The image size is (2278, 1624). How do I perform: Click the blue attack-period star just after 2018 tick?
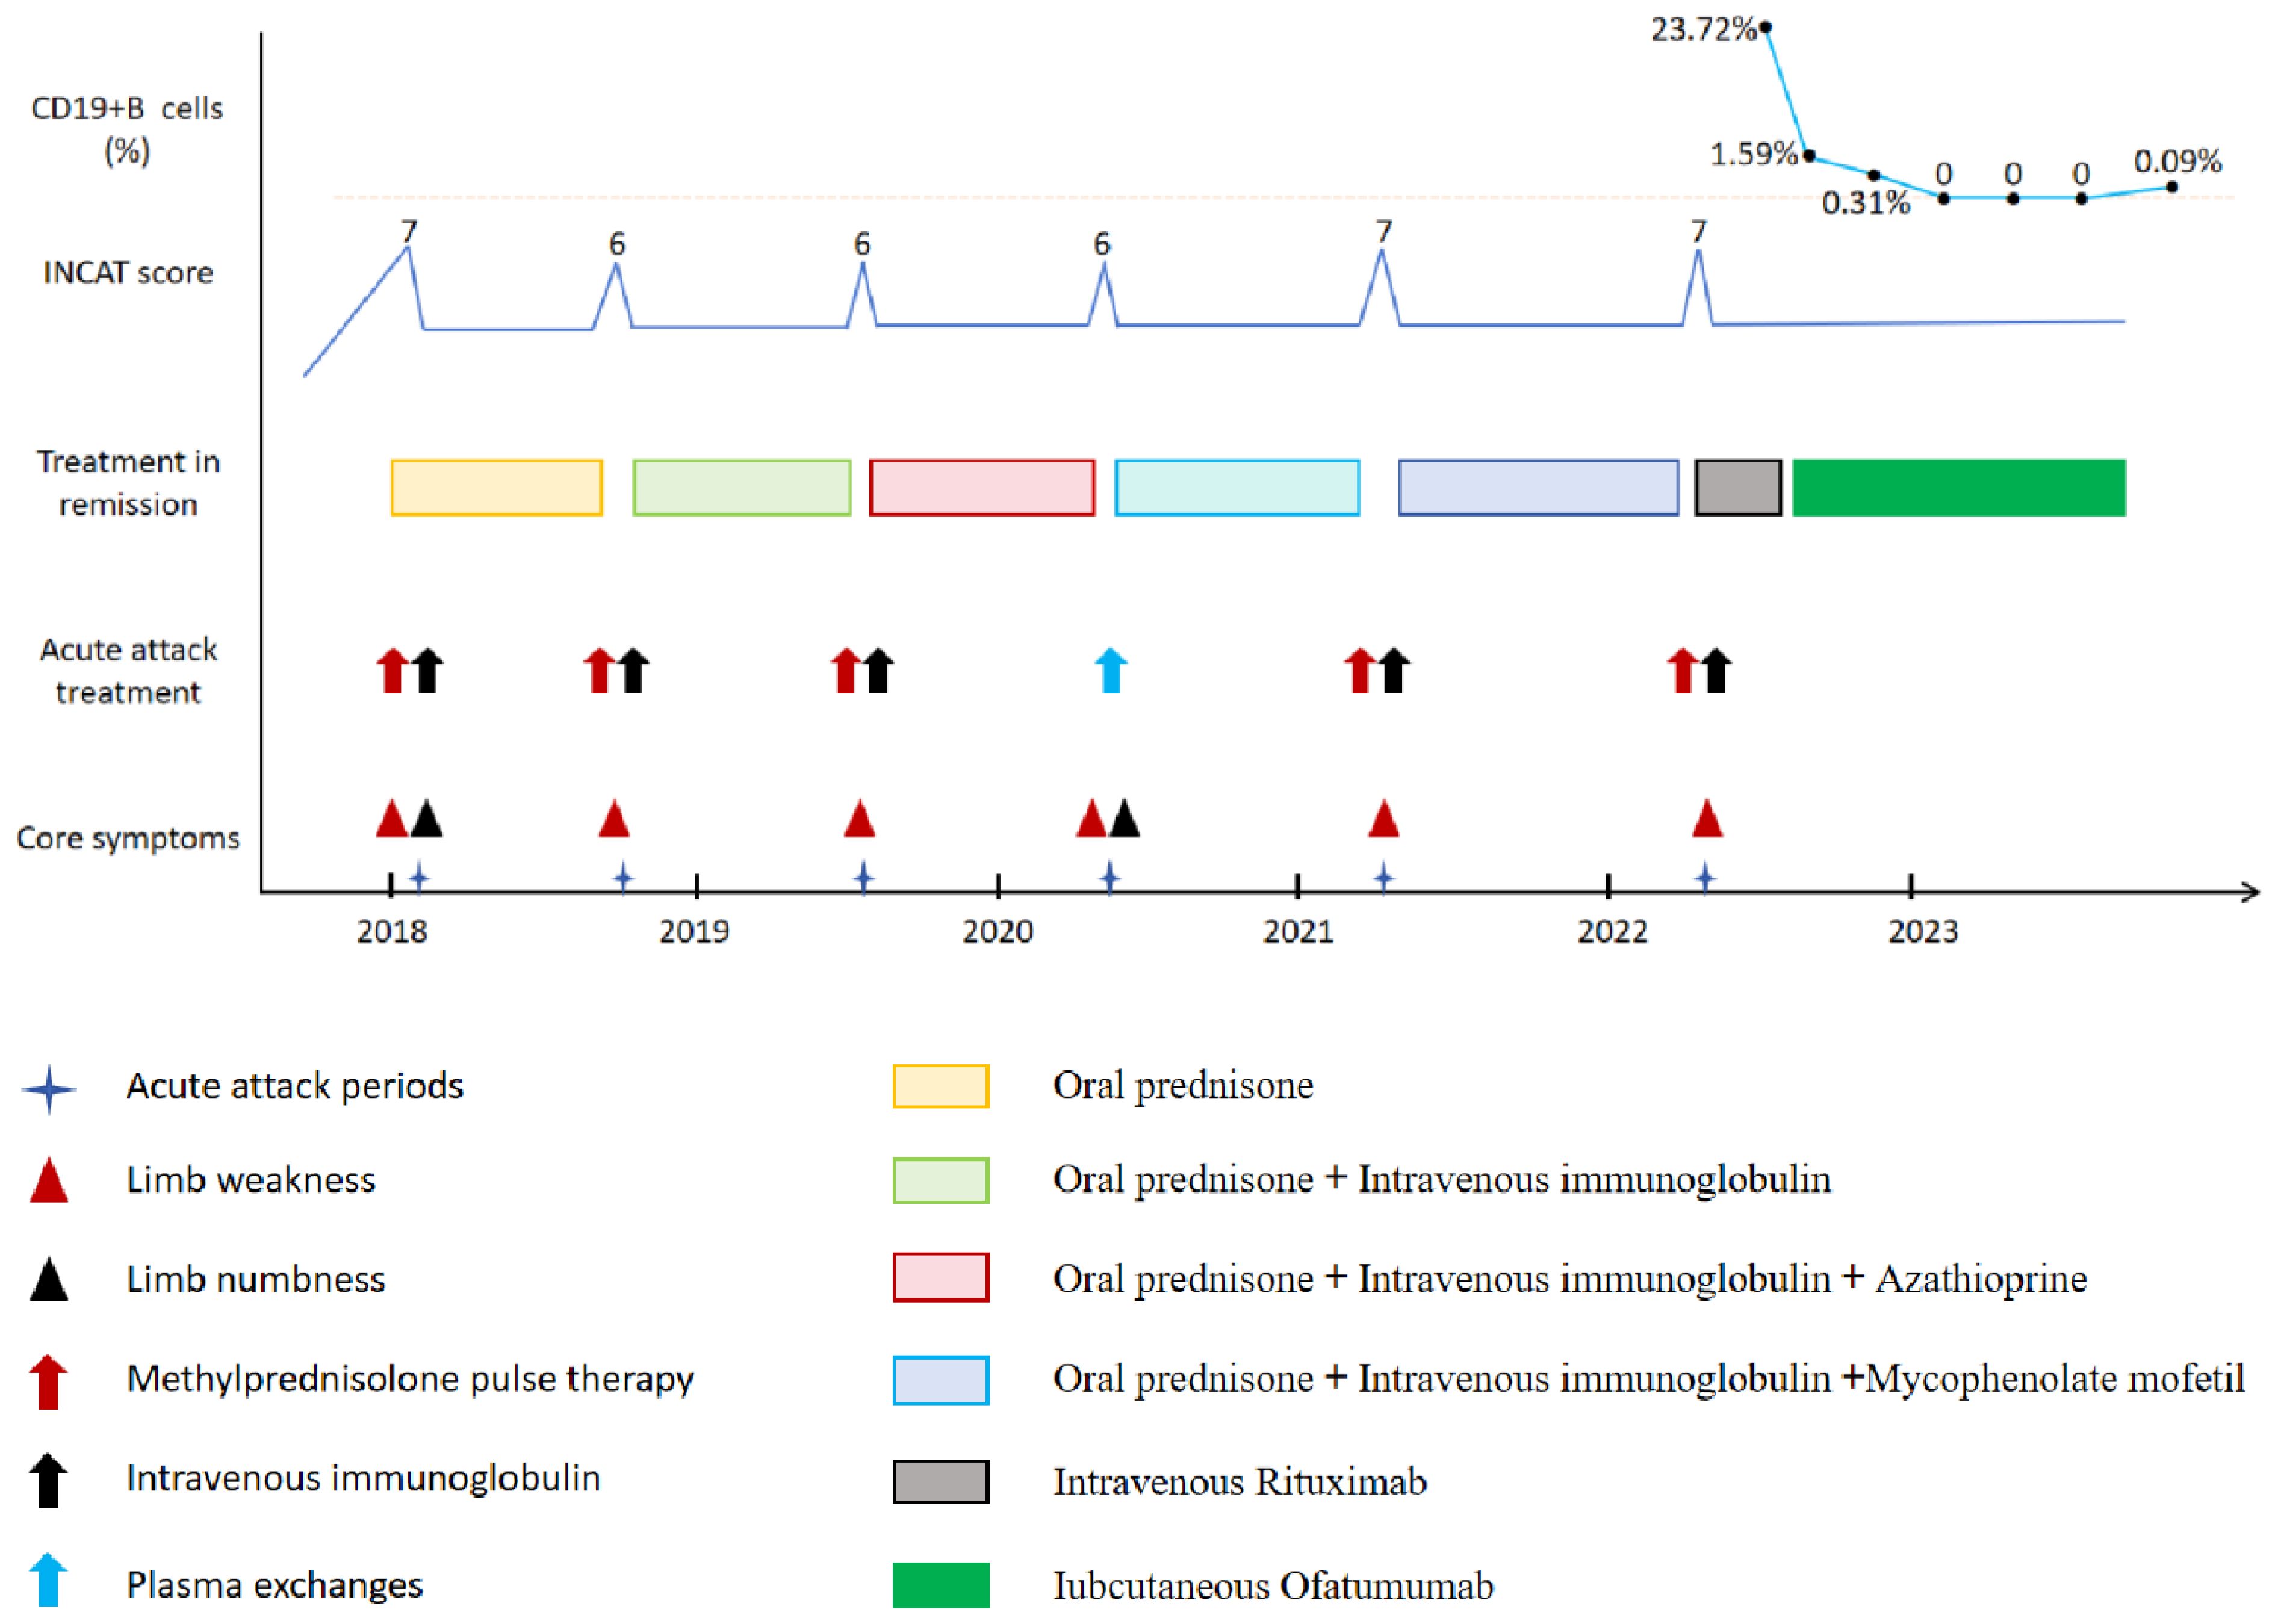(419, 878)
